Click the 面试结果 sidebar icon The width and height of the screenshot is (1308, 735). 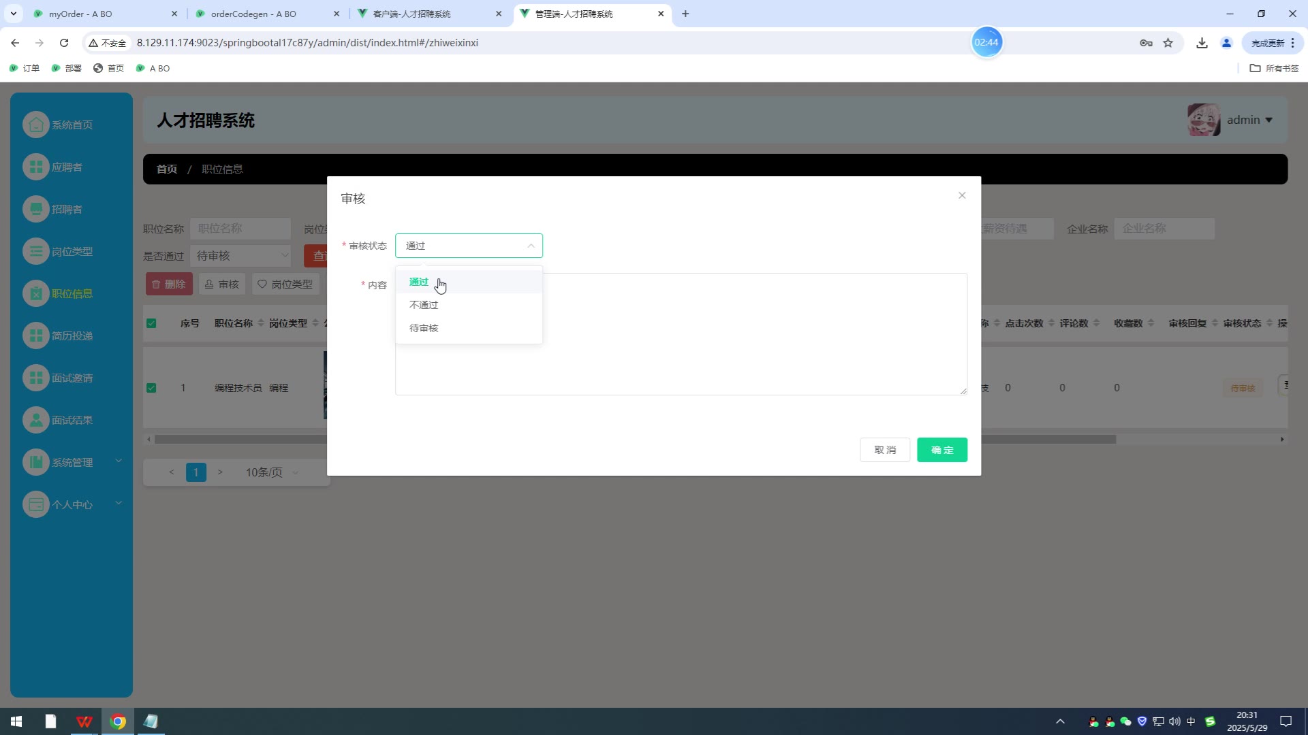coord(36,420)
